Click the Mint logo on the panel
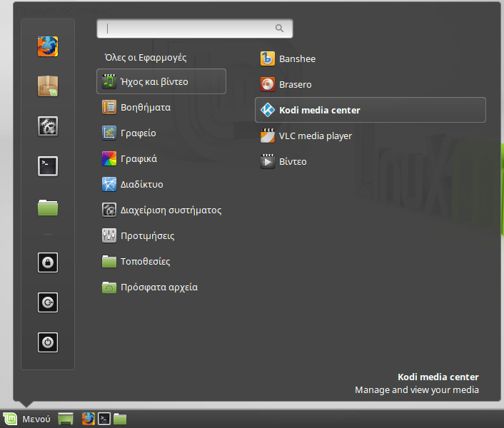 [10, 419]
